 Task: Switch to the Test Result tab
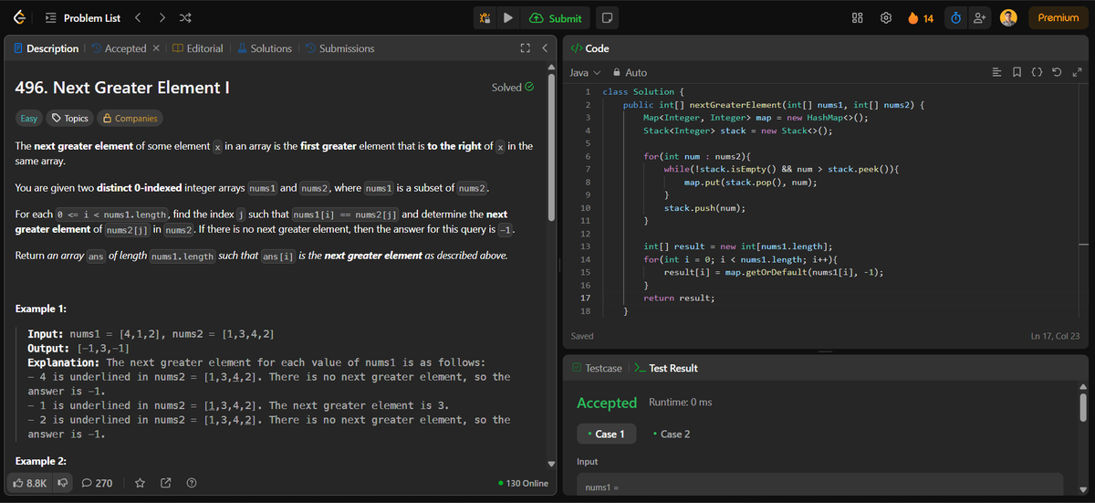coord(665,368)
